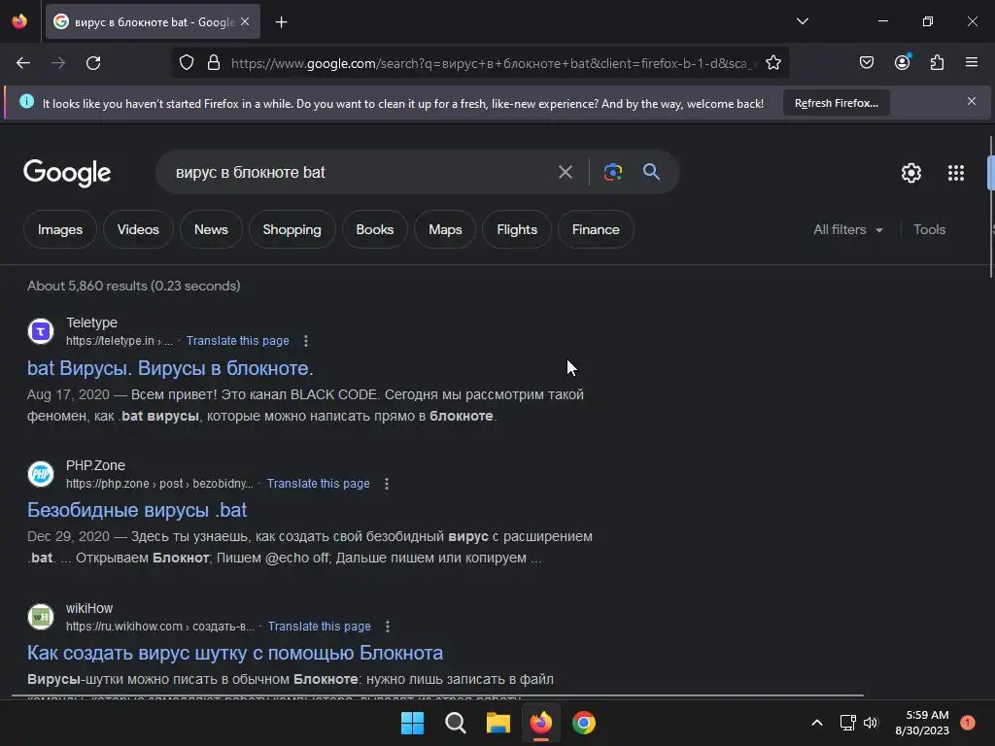Open search Tools options
The image size is (995, 746).
coord(929,229)
